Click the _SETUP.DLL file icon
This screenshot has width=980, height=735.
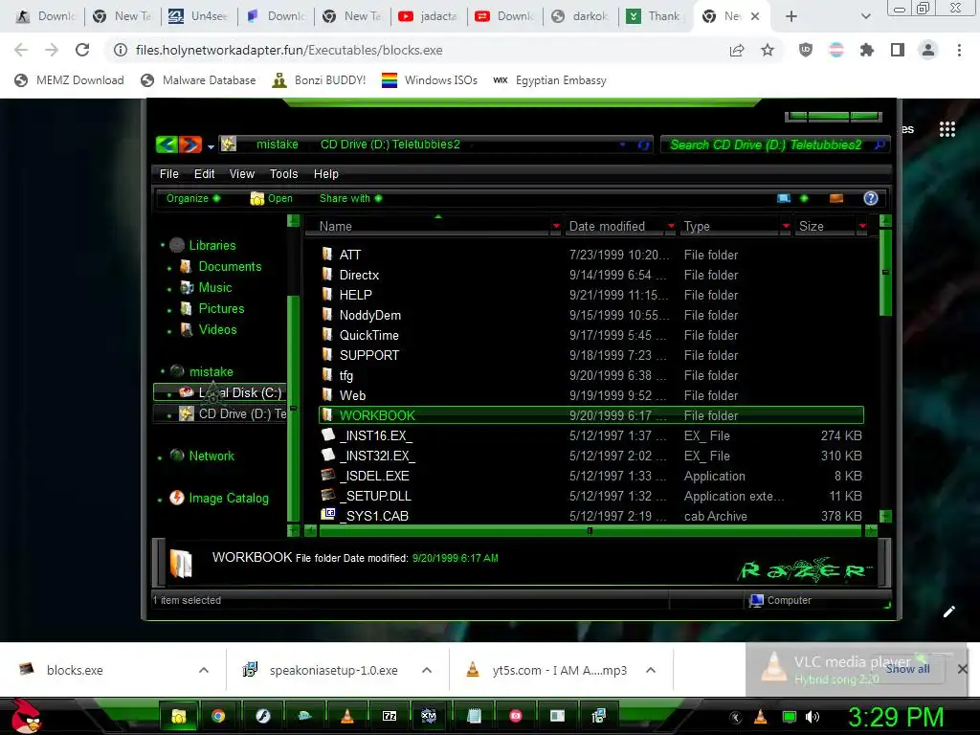tap(327, 495)
